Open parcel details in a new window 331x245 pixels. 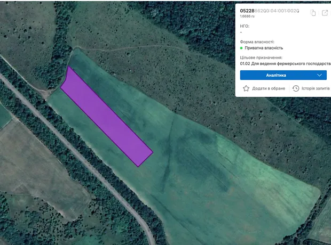(x=324, y=13)
